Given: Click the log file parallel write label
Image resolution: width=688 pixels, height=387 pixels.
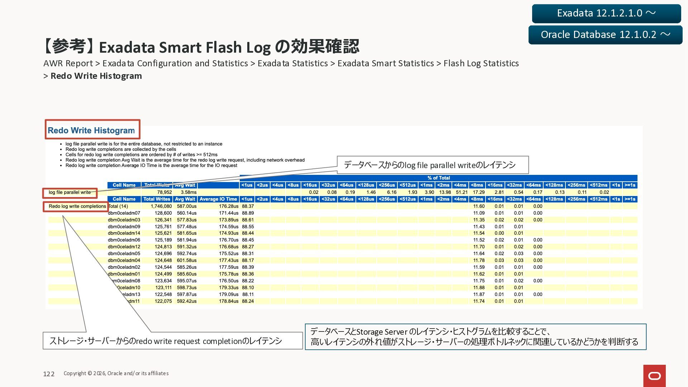Looking at the screenshot, I should (x=70, y=192).
